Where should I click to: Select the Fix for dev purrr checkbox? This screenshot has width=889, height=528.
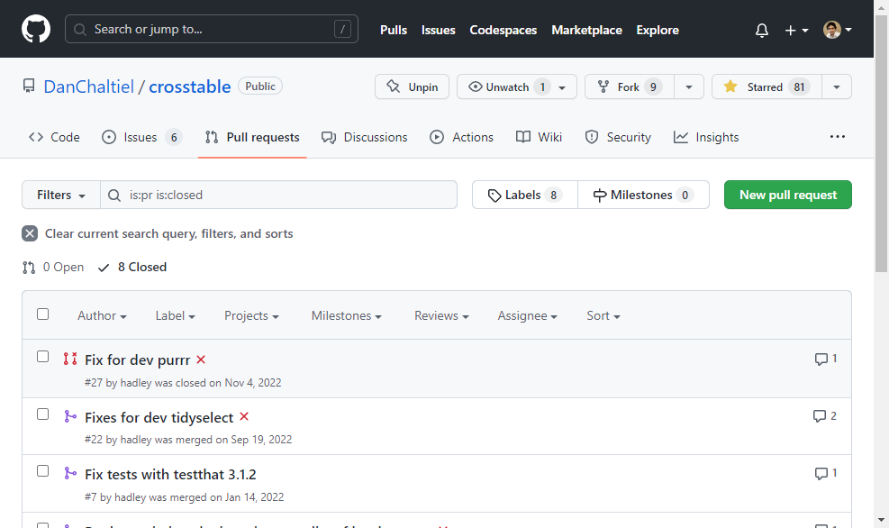[42, 357]
